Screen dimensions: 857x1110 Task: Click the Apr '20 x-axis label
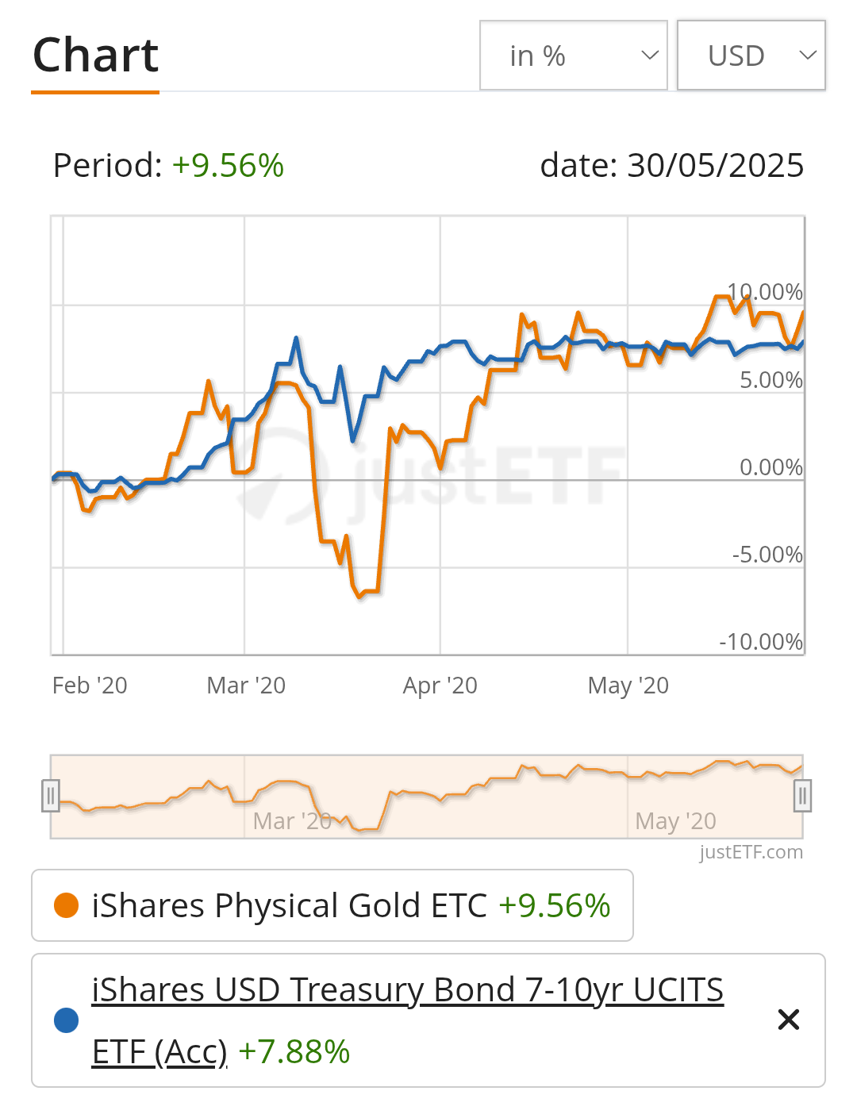tap(440, 686)
